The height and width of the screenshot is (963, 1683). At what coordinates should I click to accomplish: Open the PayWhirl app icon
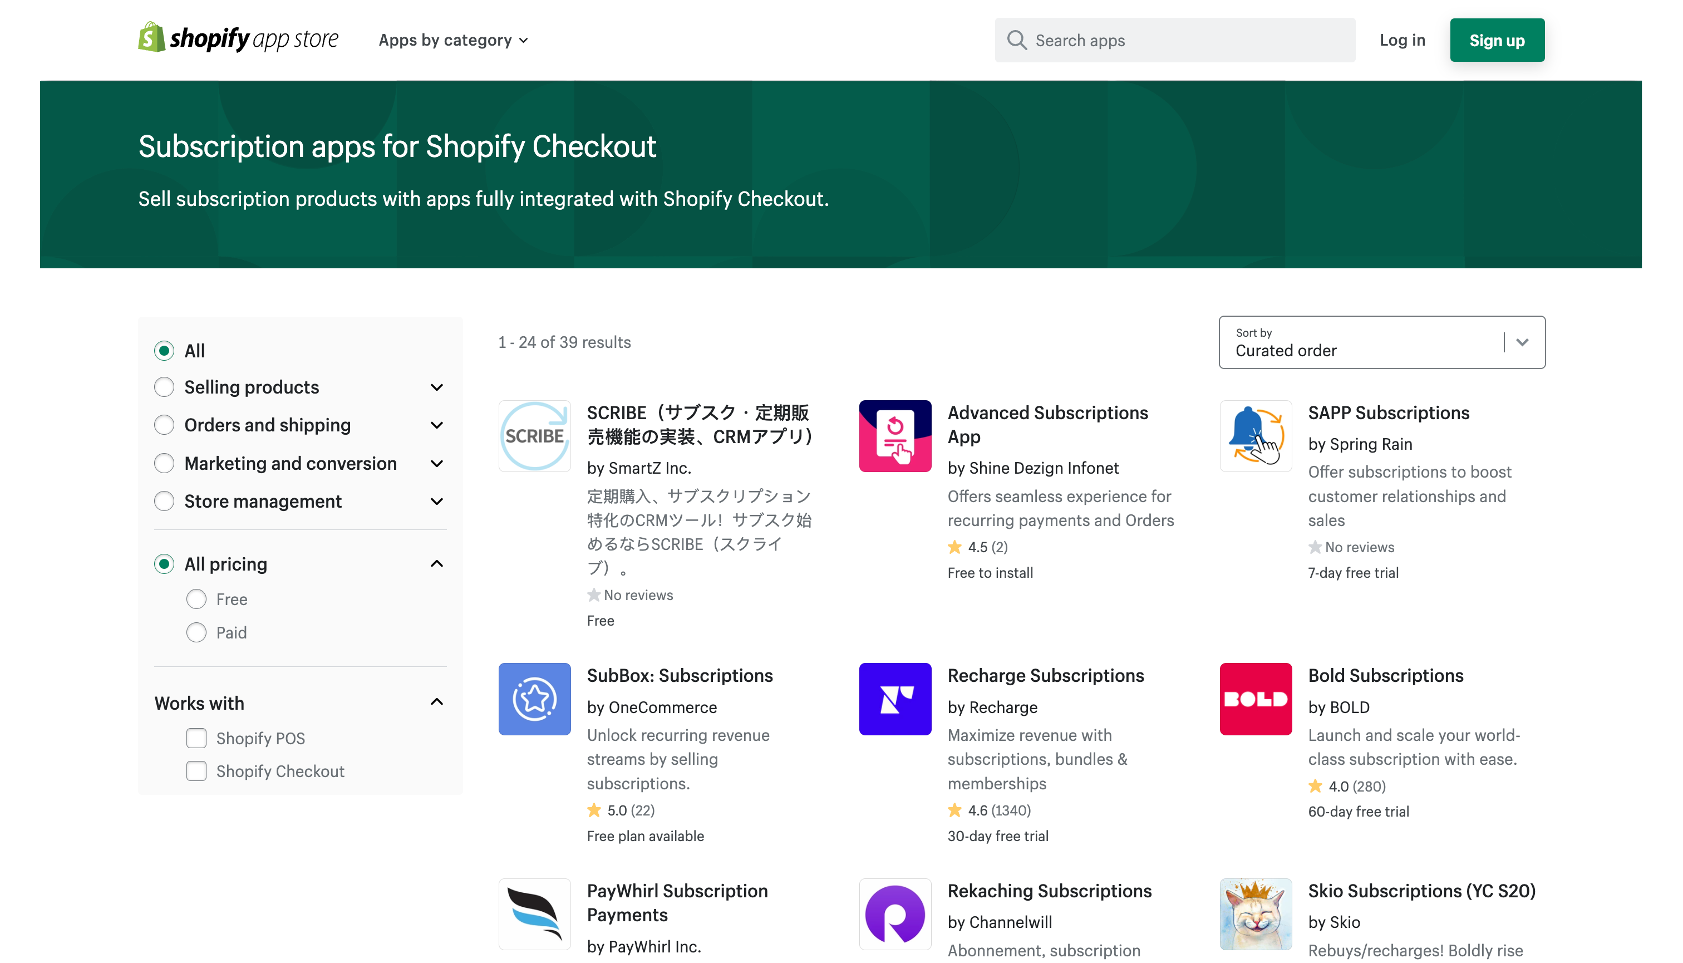[x=534, y=915]
